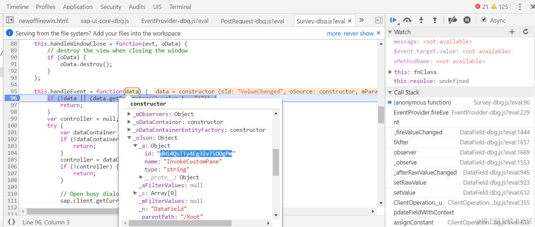
Task: Refresh watch expressions
Action: (526, 32)
